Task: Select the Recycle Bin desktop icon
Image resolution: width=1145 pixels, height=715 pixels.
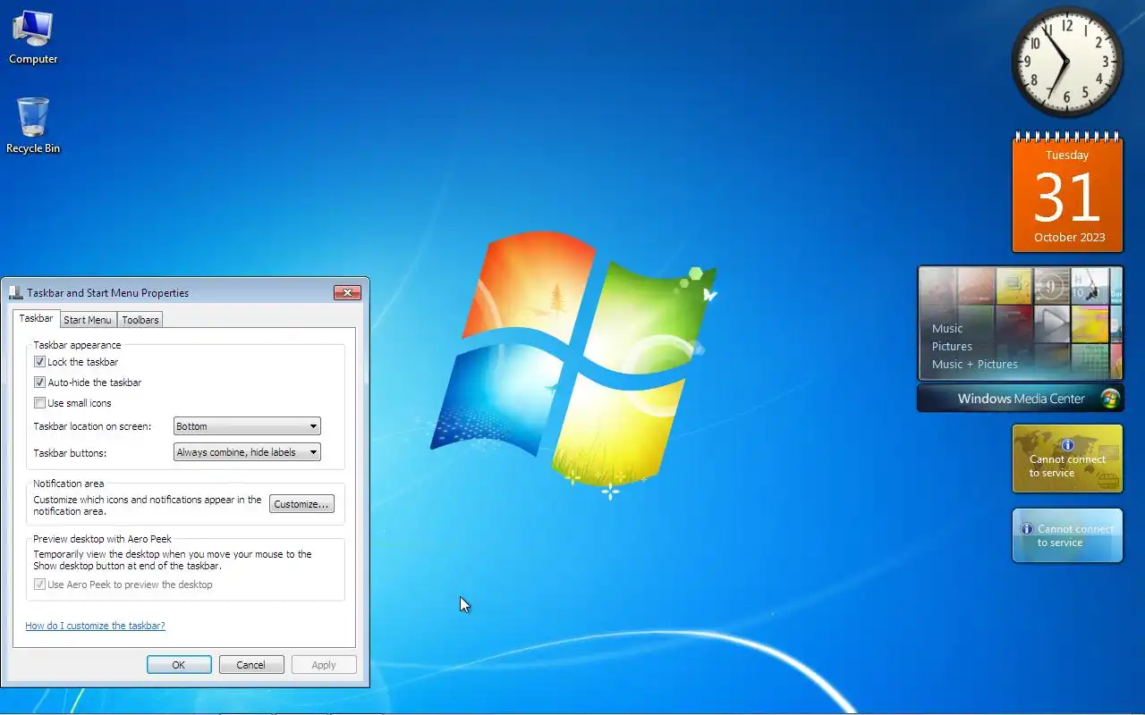Action: [x=33, y=126]
